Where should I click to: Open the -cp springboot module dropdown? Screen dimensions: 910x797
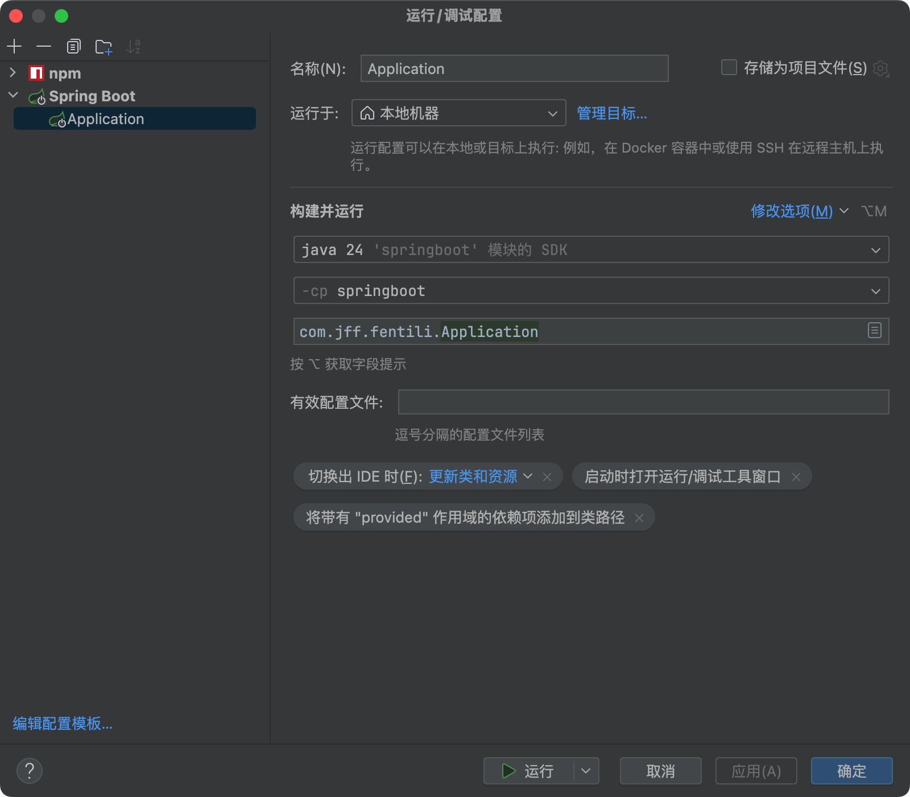tap(591, 290)
